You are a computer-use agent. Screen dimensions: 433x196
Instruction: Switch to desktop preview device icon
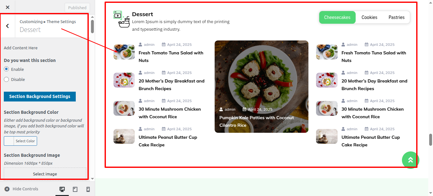point(62,189)
